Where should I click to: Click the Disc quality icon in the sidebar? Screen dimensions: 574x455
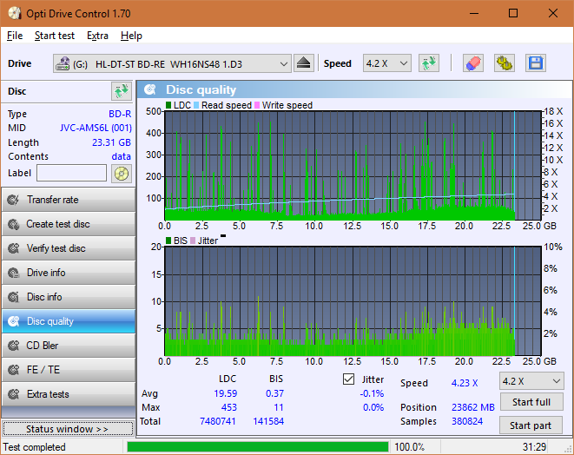(14, 321)
